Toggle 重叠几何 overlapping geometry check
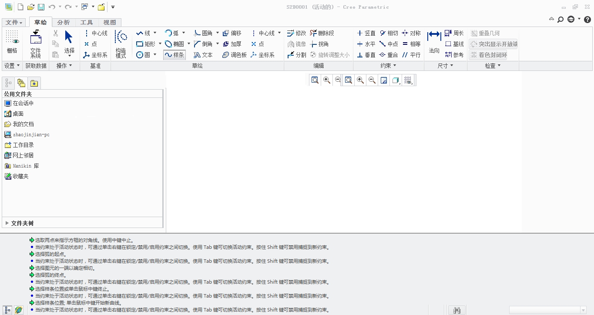This screenshot has width=594, height=315. tap(485, 33)
